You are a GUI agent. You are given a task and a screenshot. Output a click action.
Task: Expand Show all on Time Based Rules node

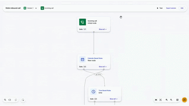[x=113, y=99]
